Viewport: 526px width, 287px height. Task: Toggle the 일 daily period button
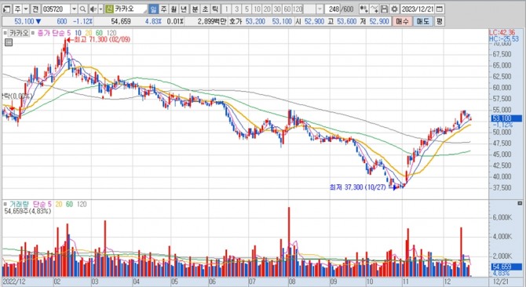(x=153, y=9)
